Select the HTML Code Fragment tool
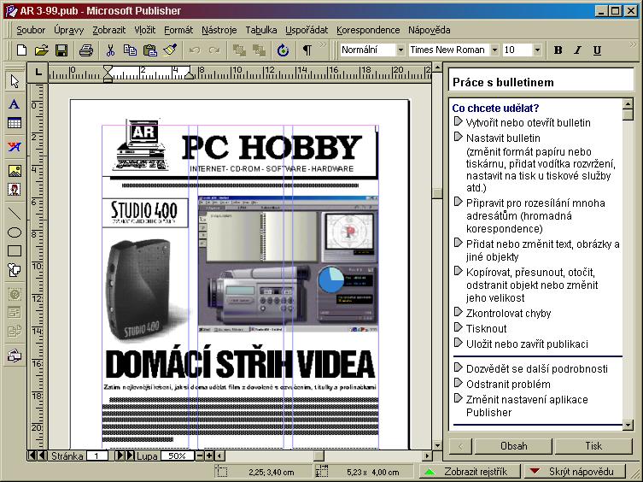 coord(15,331)
